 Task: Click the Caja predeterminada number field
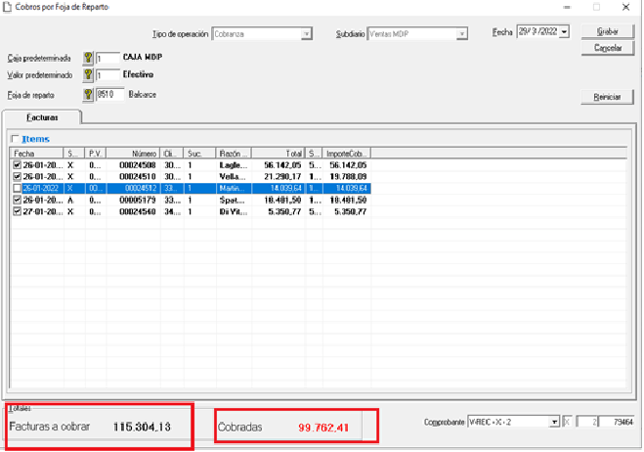tap(107, 59)
